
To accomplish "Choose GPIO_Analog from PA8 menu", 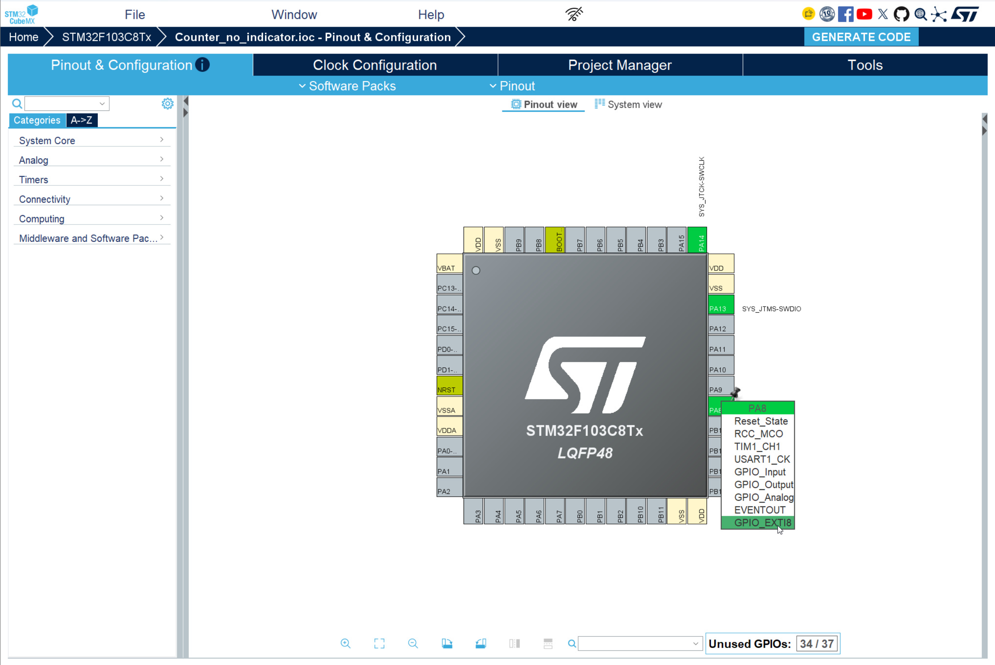I will pyautogui.click(x=758, y=497).
